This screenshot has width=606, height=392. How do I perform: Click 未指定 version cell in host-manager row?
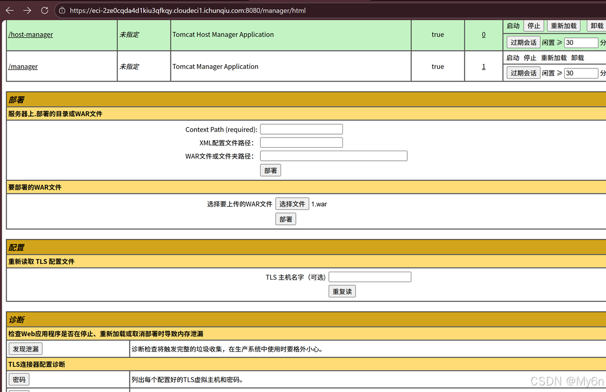coord(129,34)
